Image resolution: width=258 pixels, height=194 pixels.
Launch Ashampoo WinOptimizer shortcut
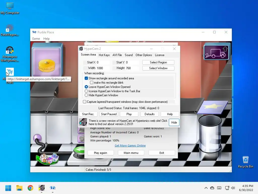click(10, 54)
